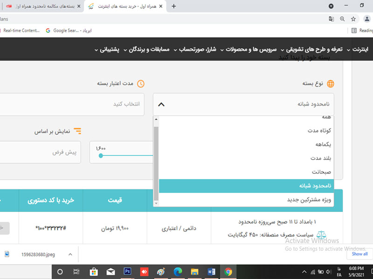This screenshot has height=279, width=373.
Task: Open the Reading list button
Action: (x=362, y=30)
